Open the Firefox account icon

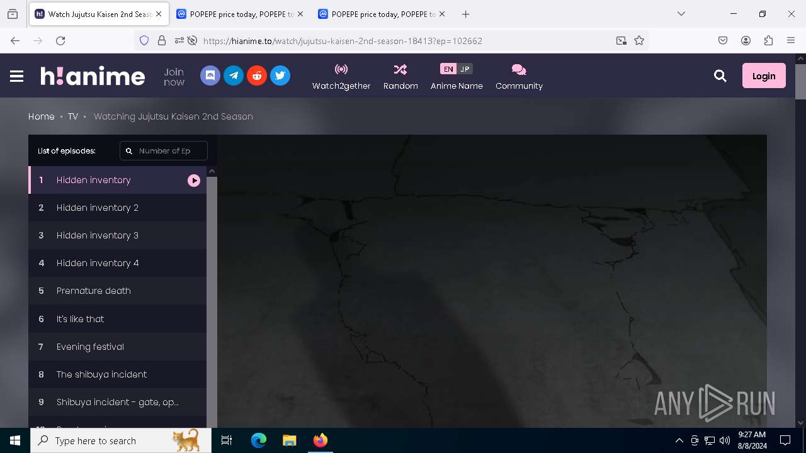(746, 40)
